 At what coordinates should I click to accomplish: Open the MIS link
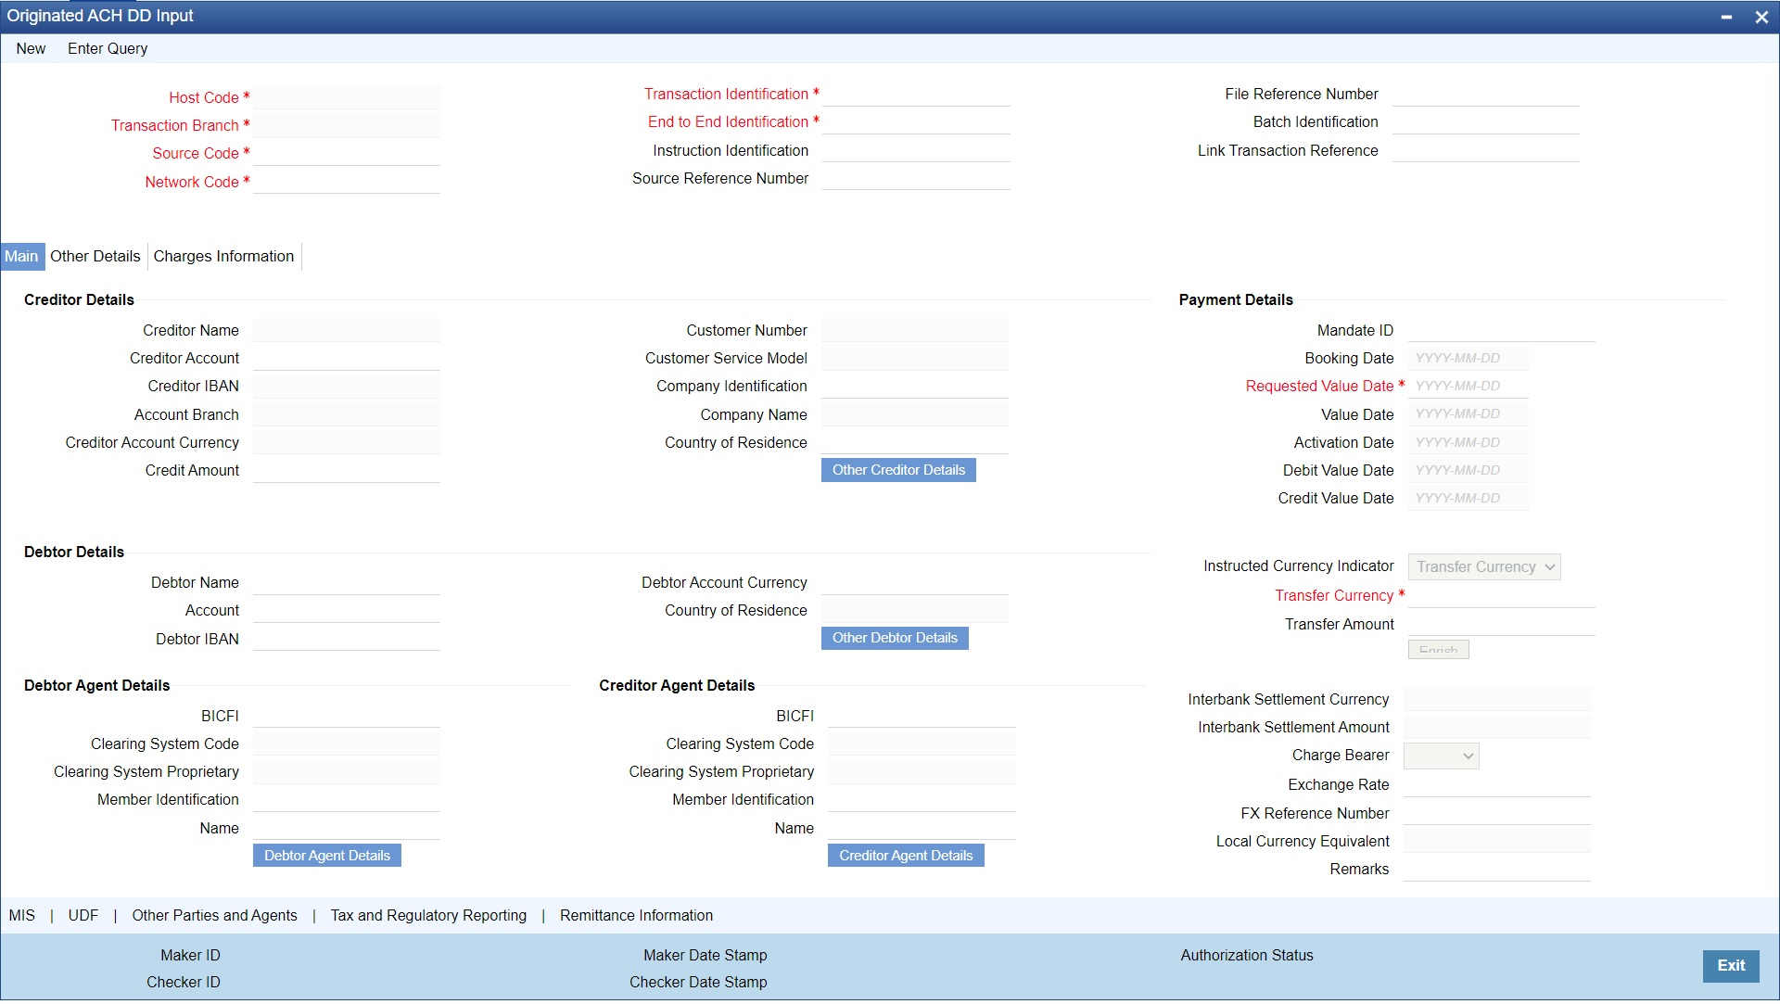click(x=22, y=916)
